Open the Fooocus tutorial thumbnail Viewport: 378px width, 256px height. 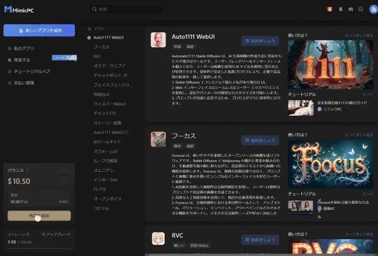click(301, 207)
